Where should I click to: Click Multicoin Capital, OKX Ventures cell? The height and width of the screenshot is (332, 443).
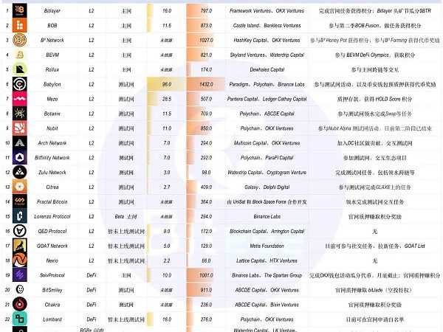point(267,143)
